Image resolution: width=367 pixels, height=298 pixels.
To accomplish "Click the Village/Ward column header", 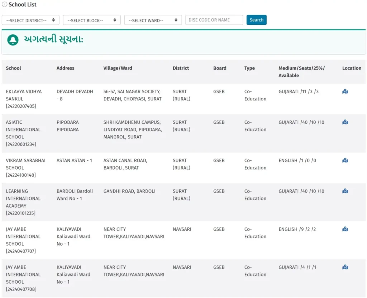I will (118, 68).
